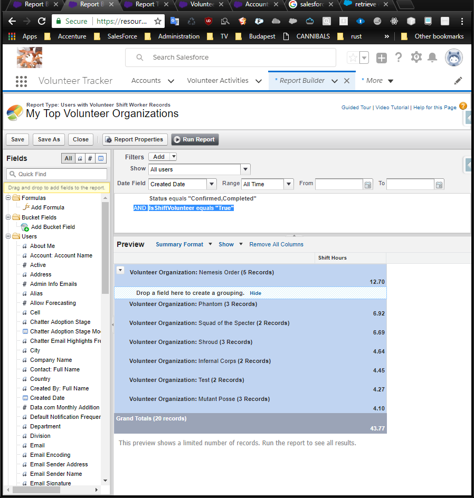Open the Salesforce App Launcher grid
Screen dimensions: 474x498
(x=21, y=81)
